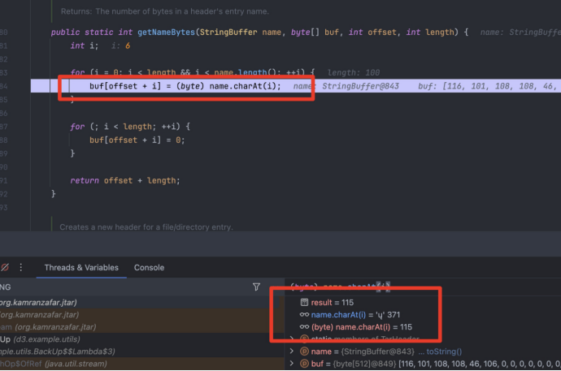Click the evaluate expression input field

(x=407, y=287)
